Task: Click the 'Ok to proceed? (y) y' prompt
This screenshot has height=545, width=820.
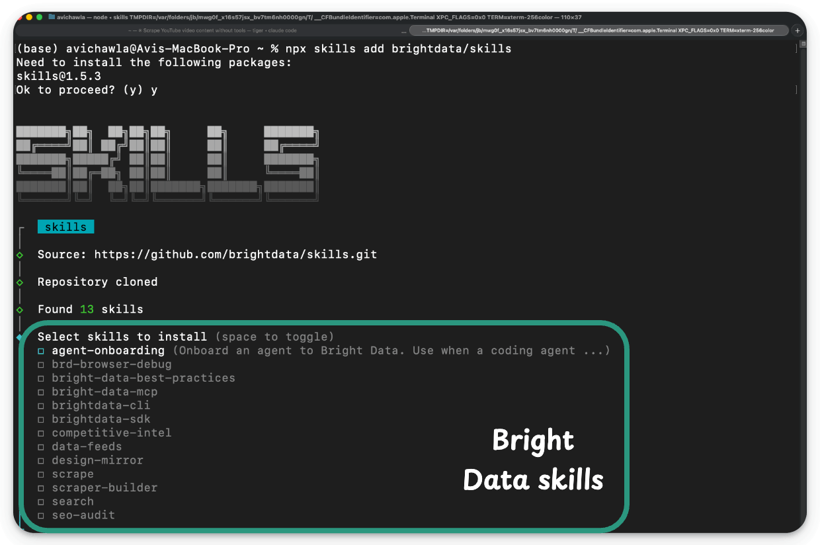Action: coord(87,90)
